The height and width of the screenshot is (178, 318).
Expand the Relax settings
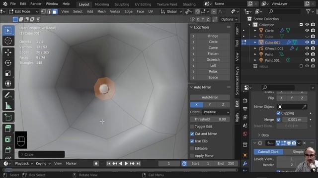click(x=193, y=72)
